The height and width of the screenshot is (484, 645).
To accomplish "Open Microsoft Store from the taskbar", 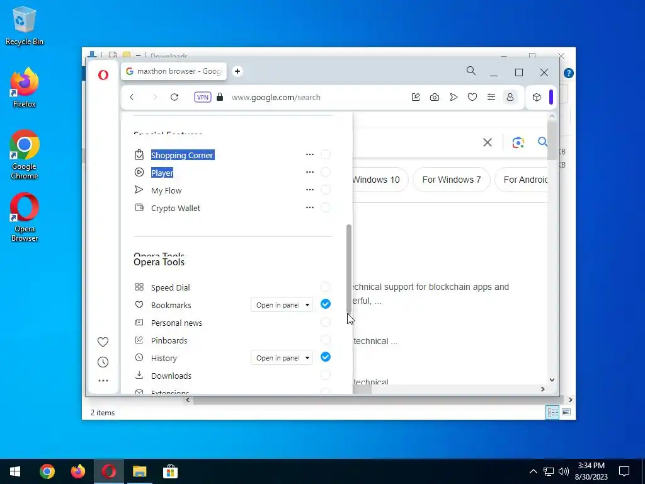I will pyautogui.click(x=170, y=471).
